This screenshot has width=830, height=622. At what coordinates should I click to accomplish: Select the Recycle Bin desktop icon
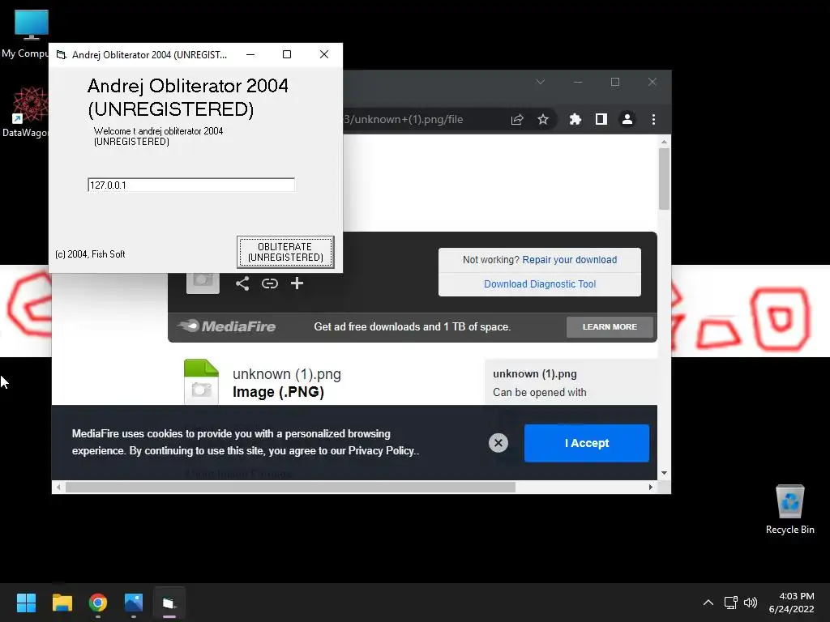(789, 509)
